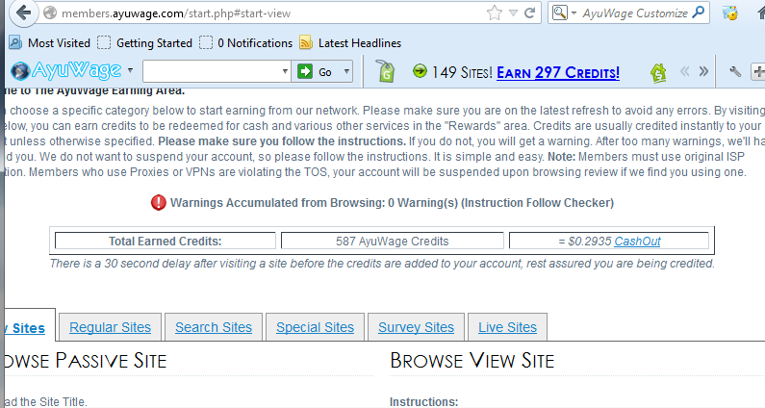
Task: Open the Most Visited bookmarks folder
Action: [50, 43]
